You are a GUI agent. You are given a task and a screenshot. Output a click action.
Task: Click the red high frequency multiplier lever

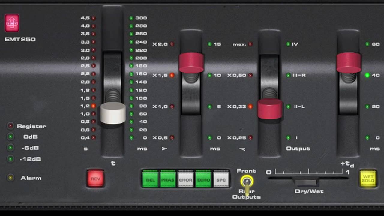pyautogui.click(x=270, y=109)
